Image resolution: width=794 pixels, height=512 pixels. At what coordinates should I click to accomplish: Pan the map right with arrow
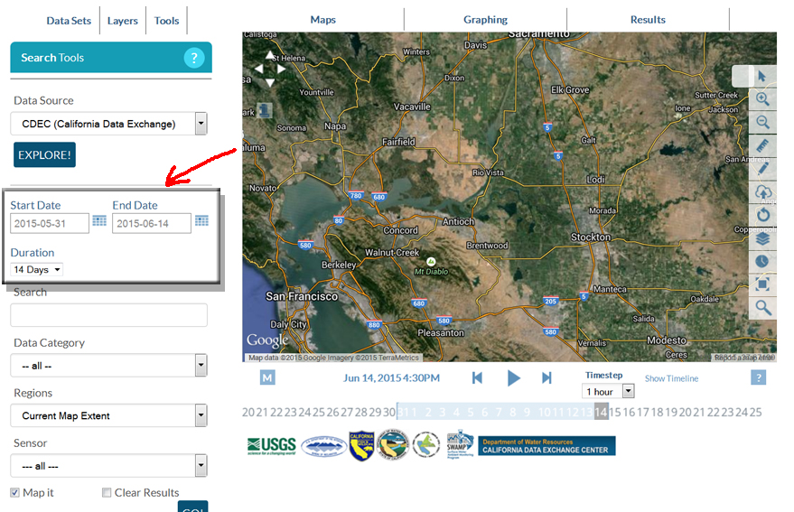tap(281, 69)
